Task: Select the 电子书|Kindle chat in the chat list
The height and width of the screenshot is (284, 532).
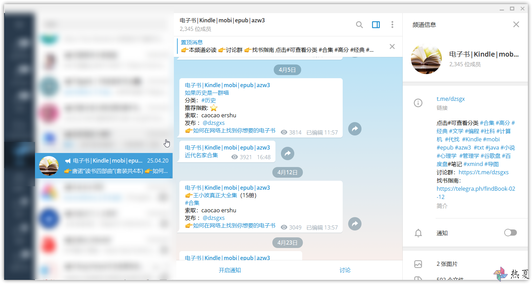Action: (x=104, y=166)
